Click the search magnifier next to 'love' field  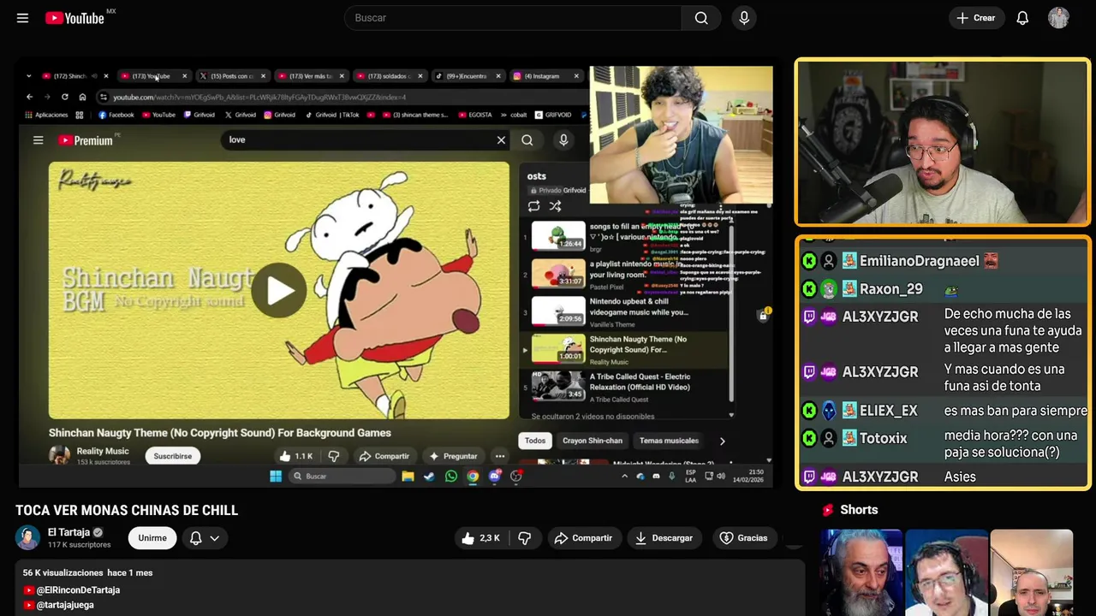527,140
